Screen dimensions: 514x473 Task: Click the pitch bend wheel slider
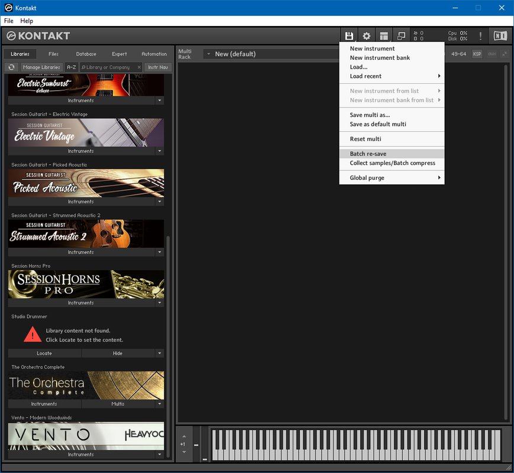[196, 444]
